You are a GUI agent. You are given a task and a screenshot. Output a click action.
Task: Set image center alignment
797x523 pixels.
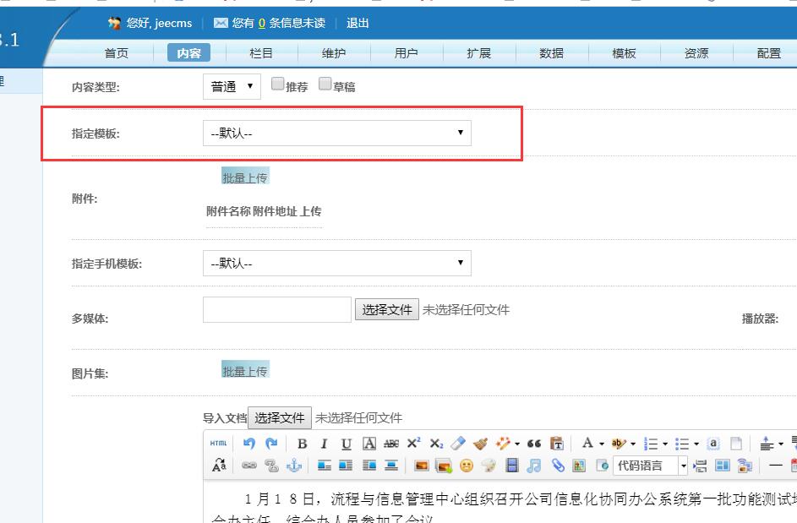390,466
